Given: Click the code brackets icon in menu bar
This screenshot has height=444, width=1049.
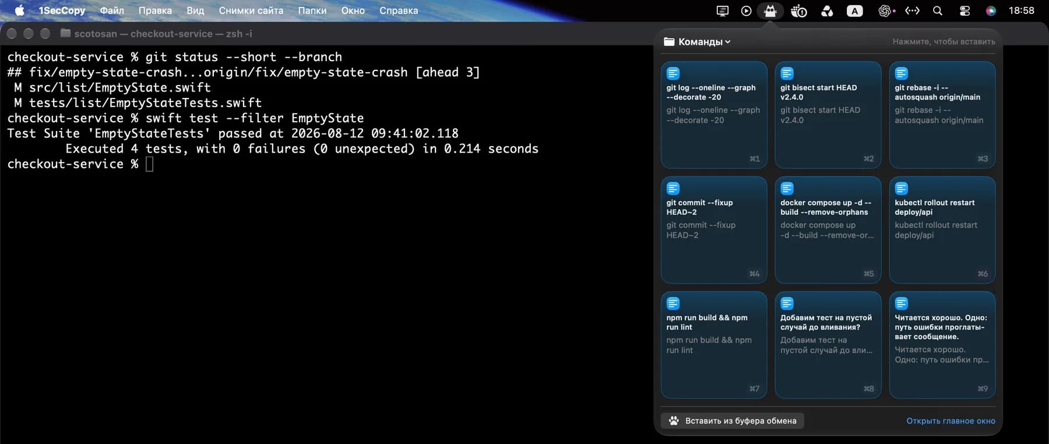Looking at the screenshot, I should pos(912,10).
